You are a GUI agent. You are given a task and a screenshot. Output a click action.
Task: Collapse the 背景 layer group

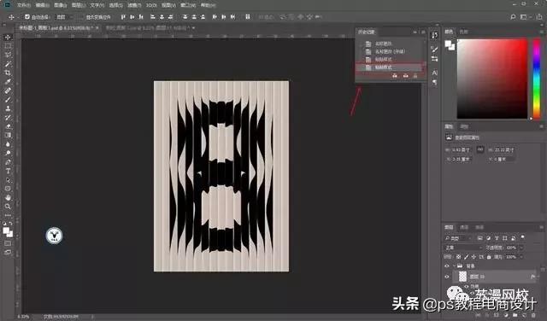(454, 266)
